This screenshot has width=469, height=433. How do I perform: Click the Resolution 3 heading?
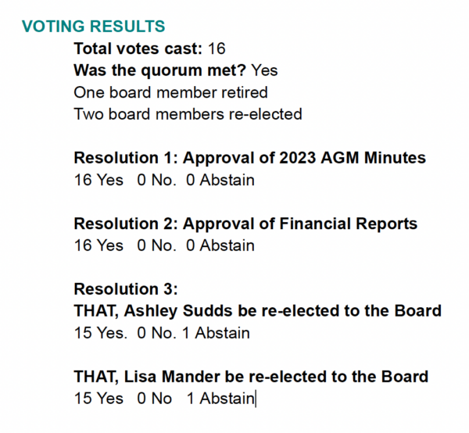point(126,289)
